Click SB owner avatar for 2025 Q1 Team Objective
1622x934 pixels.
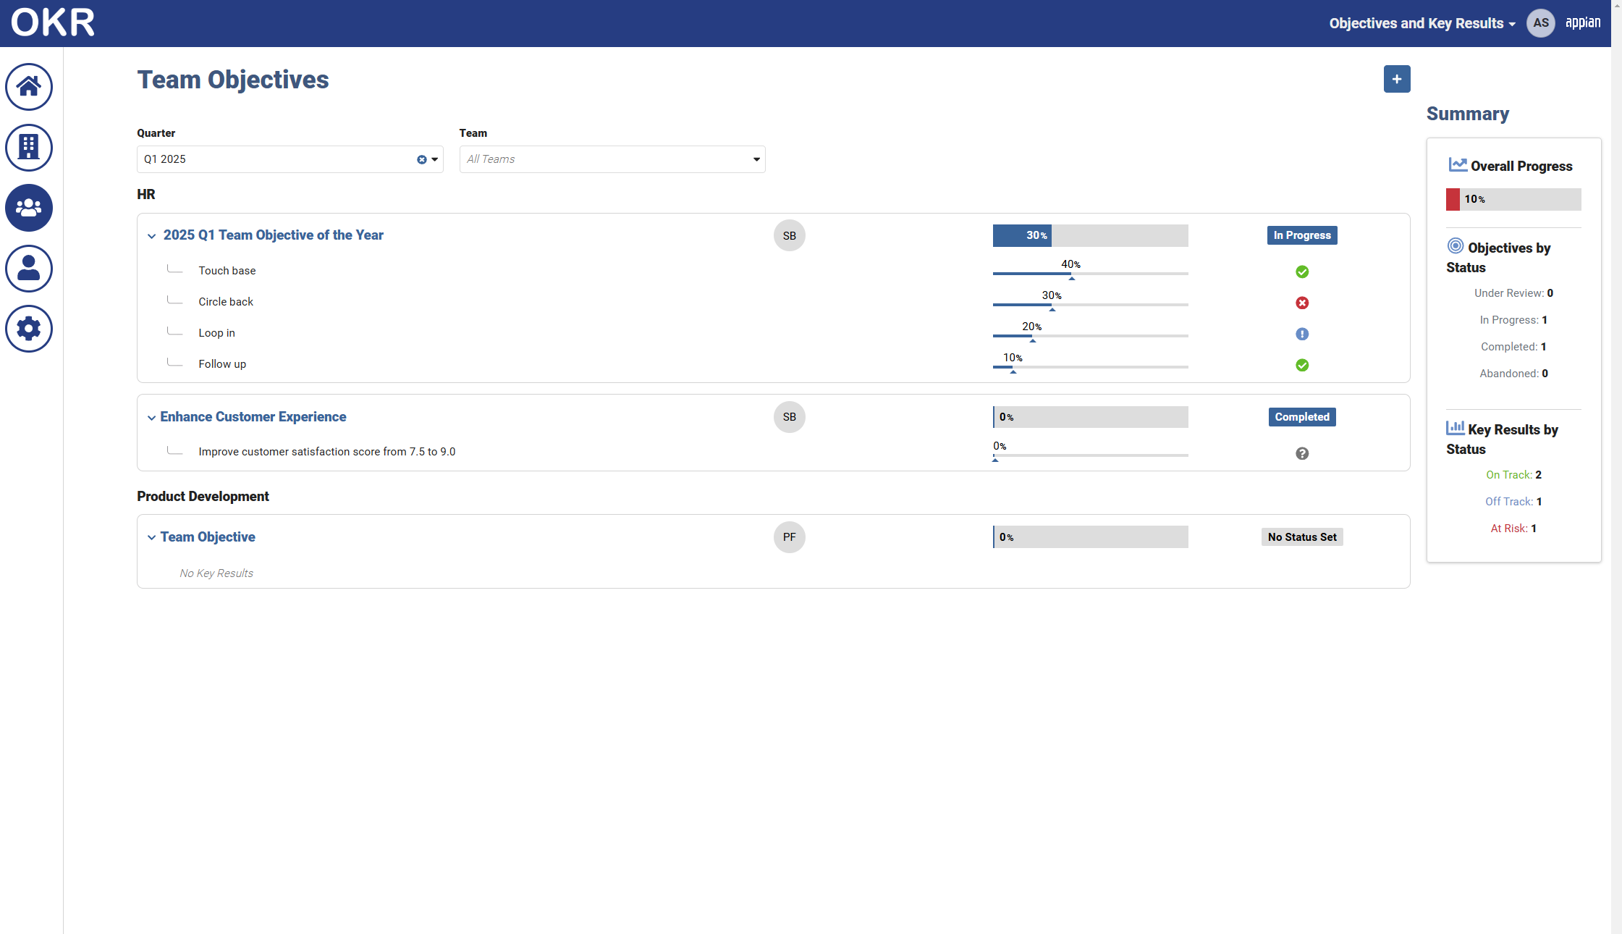[x=790, y=235]
